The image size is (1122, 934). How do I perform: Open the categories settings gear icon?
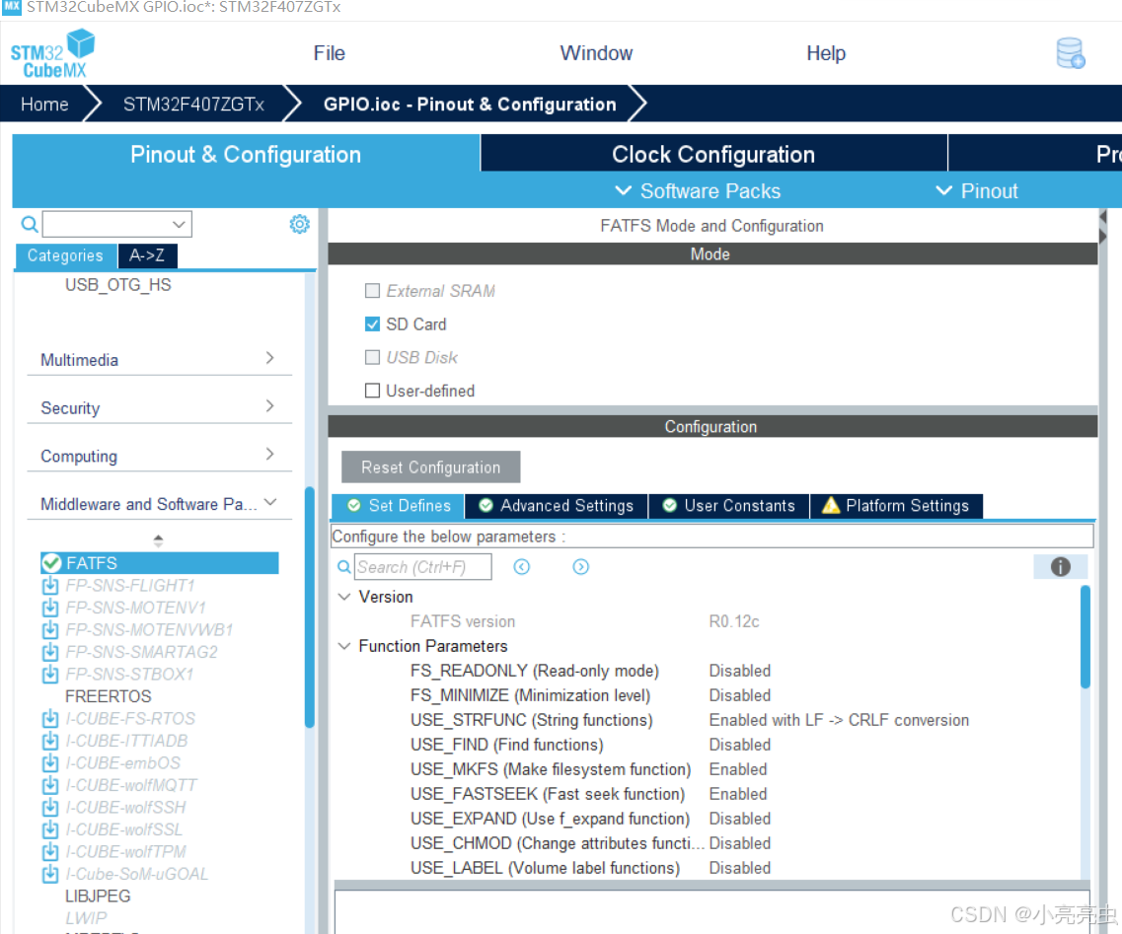pos(299,224)
